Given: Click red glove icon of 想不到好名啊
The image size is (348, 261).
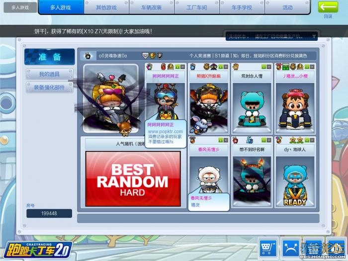Looking at the screenshot, I should (x=236, y=140).
